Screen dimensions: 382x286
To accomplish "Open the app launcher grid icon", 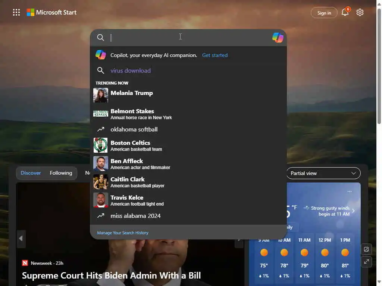I will click(16, 12).
